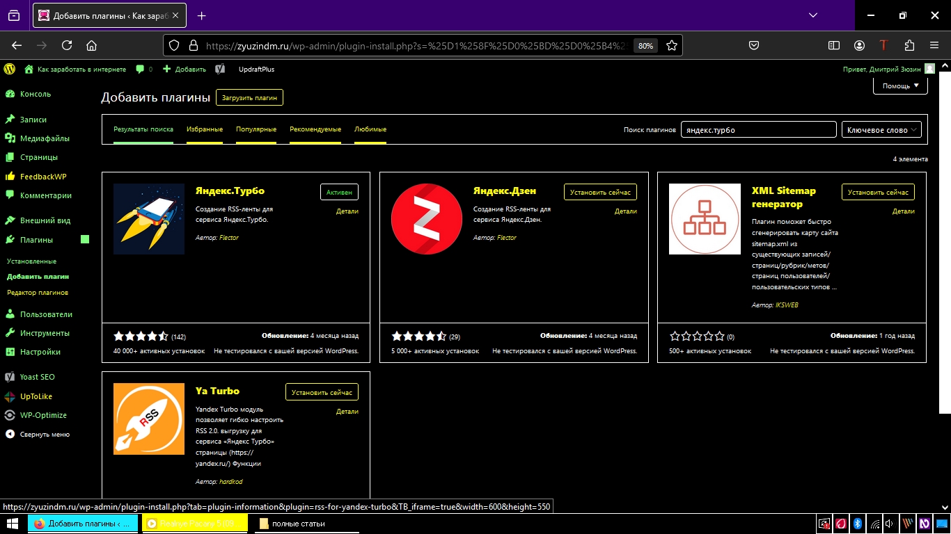Open Инструменты in the sidebar
The height and width of the screenshot is (534, 951).
coord(45,333)
